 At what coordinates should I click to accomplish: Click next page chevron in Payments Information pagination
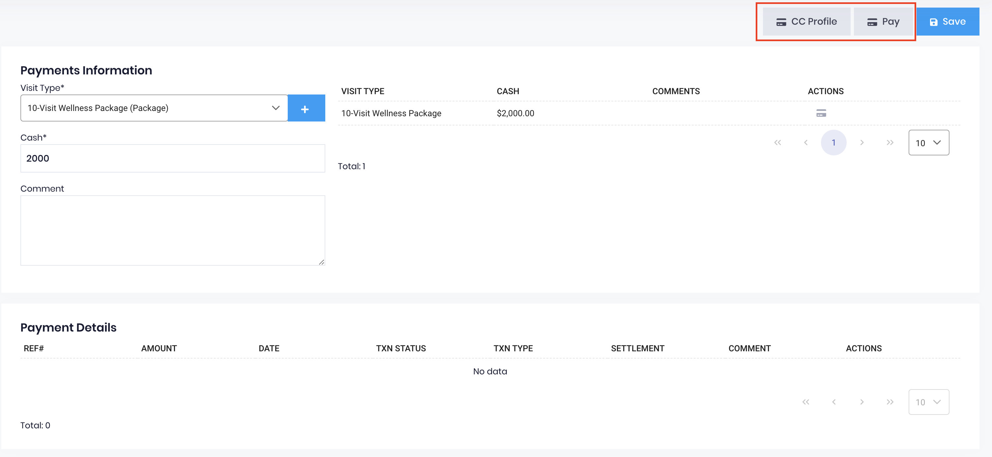tap(862, 142)
